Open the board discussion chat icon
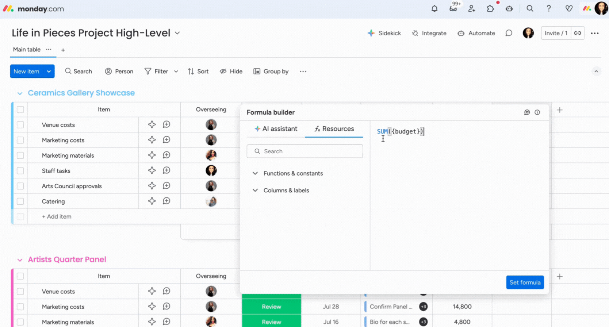 509,33
